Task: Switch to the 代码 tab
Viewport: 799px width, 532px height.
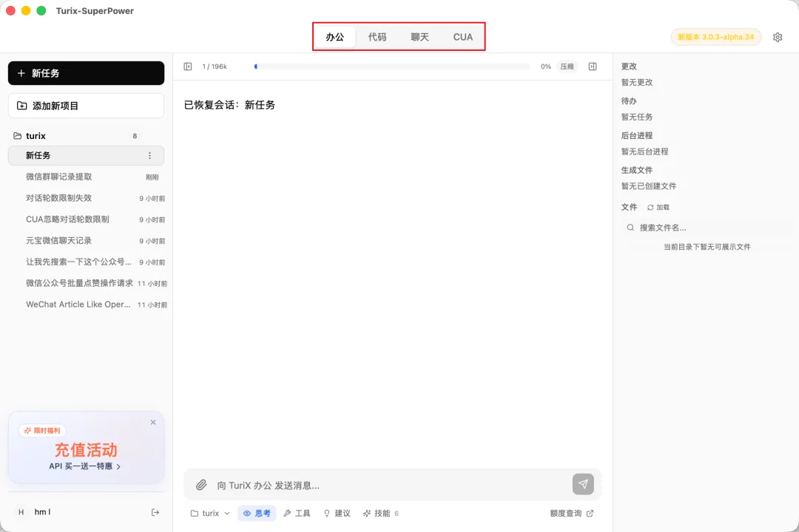Action: tap(377, 36)
